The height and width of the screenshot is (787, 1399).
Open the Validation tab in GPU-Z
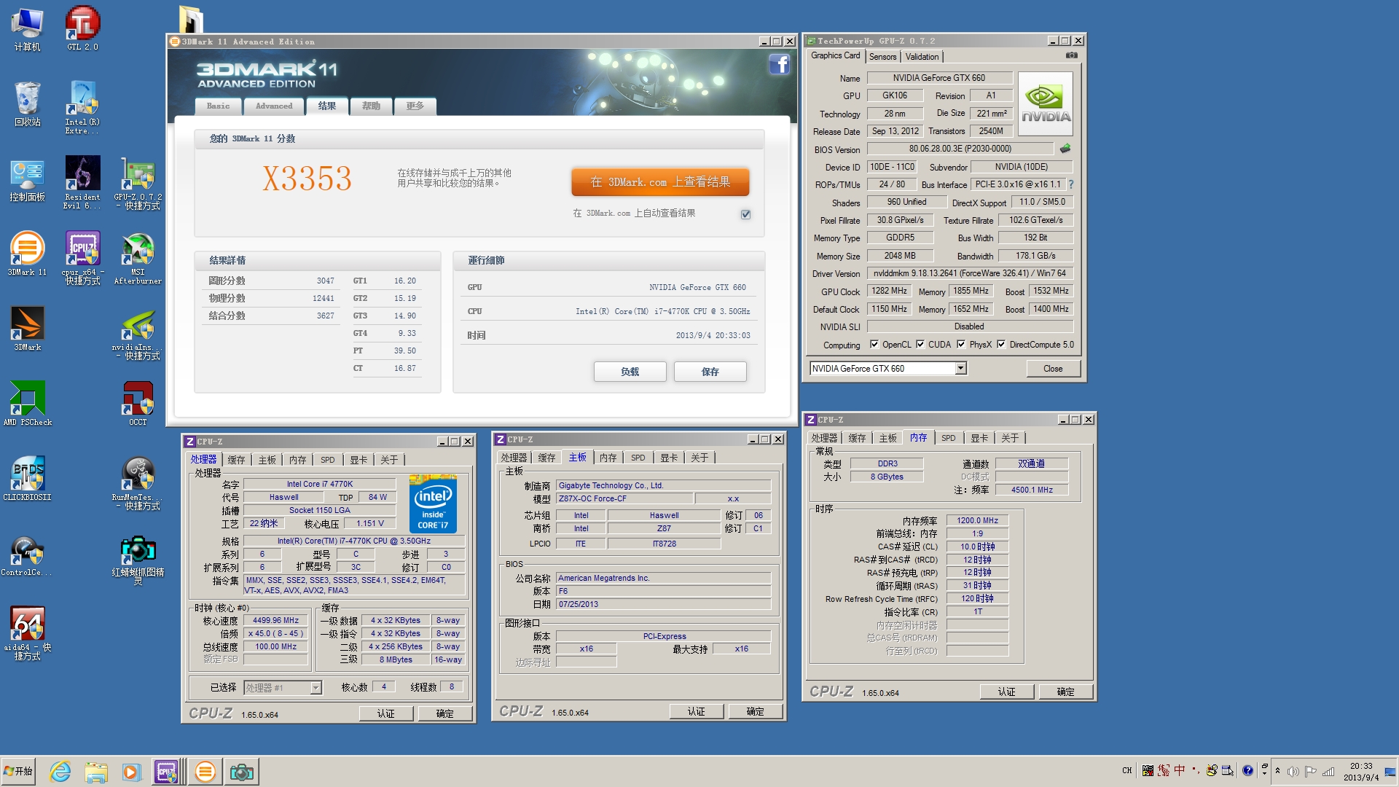pos(922,57)
